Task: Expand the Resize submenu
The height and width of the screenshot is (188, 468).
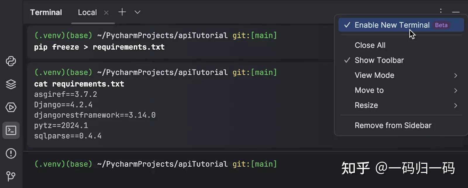Action: coord(366,105)
